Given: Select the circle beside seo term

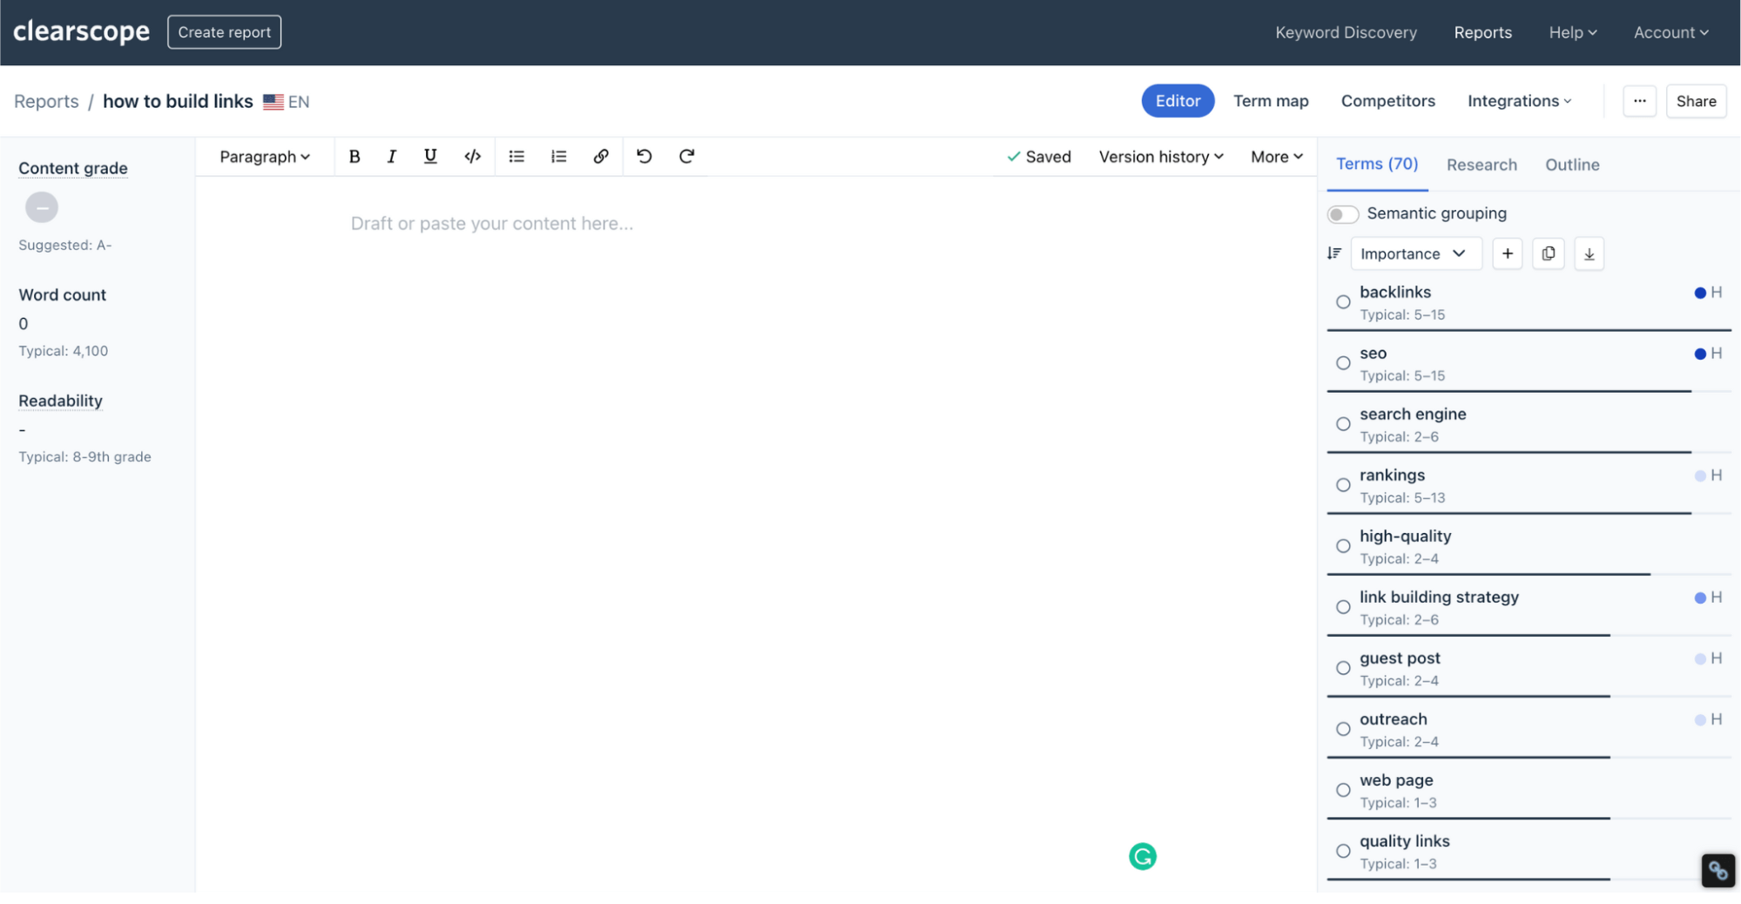Looking at the screenshot, I should (1343, 363).
